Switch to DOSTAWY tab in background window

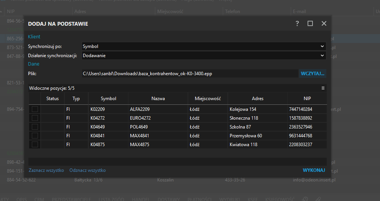(169, 199)
